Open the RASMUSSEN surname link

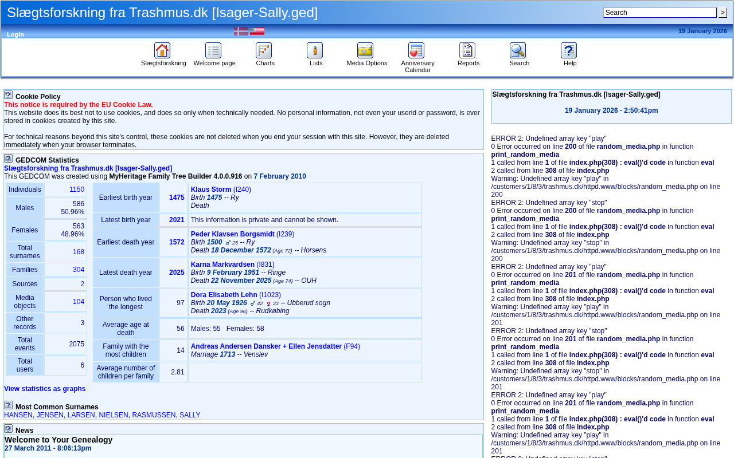pyautogui.click(x=154, y=415)
